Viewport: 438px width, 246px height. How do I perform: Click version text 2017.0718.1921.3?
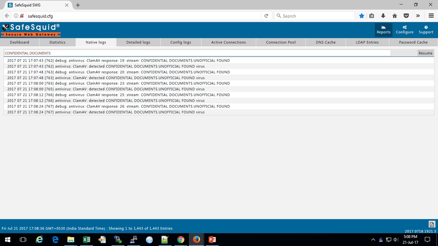click(420, 231)
